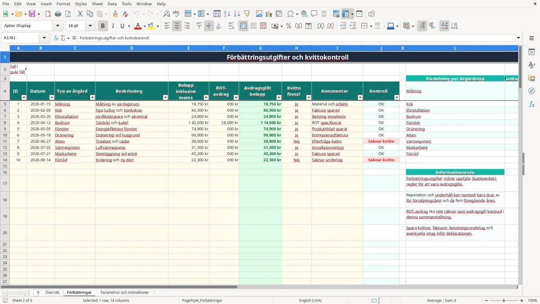The height and width of the screenshot is (304, 540).
Task: Click into the formula input line
Action: pyautogui.click(x=297, y=38)
